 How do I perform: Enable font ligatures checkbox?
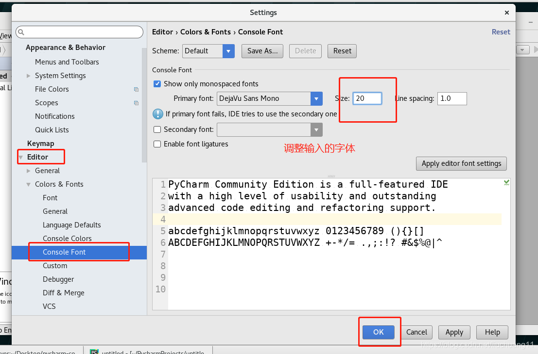tap(157, 144)
